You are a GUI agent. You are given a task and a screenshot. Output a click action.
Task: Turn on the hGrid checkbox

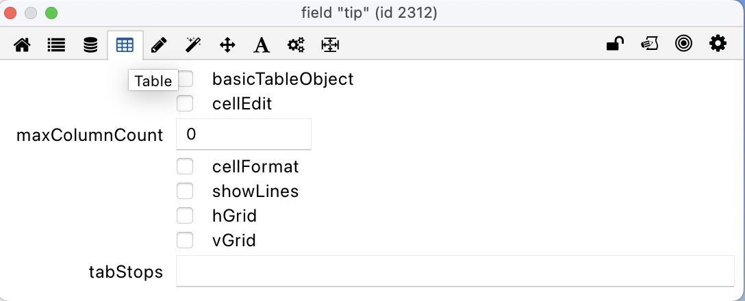tap(185, 216)
